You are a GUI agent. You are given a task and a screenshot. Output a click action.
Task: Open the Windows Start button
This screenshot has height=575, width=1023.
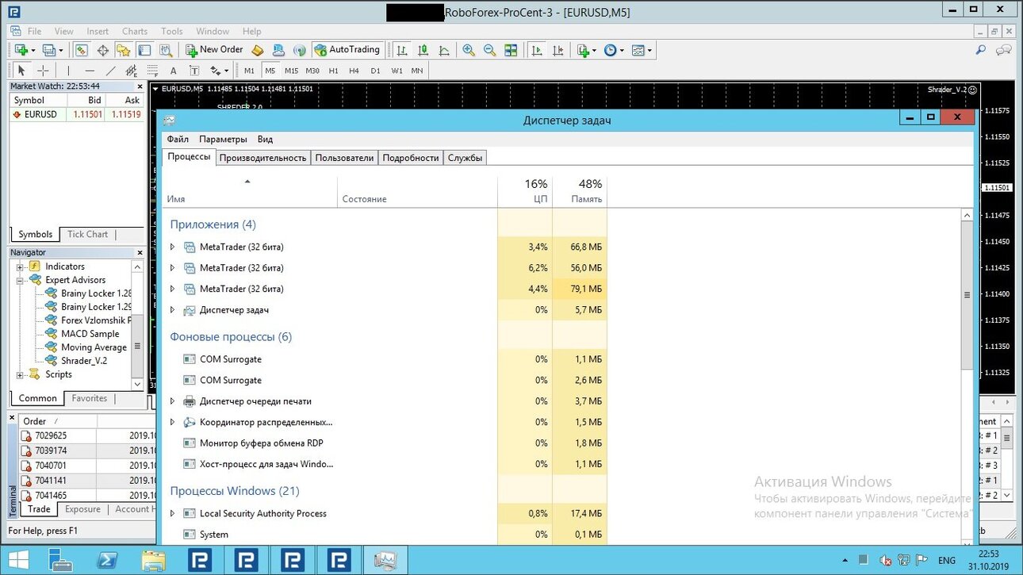(18, 560)
